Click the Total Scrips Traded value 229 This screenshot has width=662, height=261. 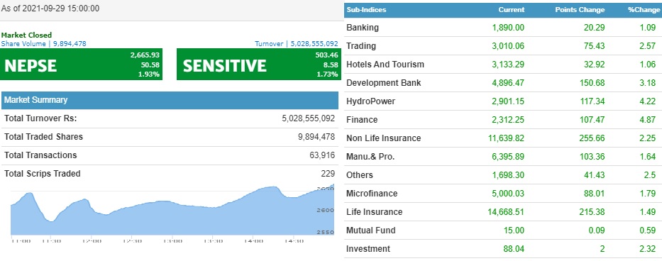click(x=328, y=174)
